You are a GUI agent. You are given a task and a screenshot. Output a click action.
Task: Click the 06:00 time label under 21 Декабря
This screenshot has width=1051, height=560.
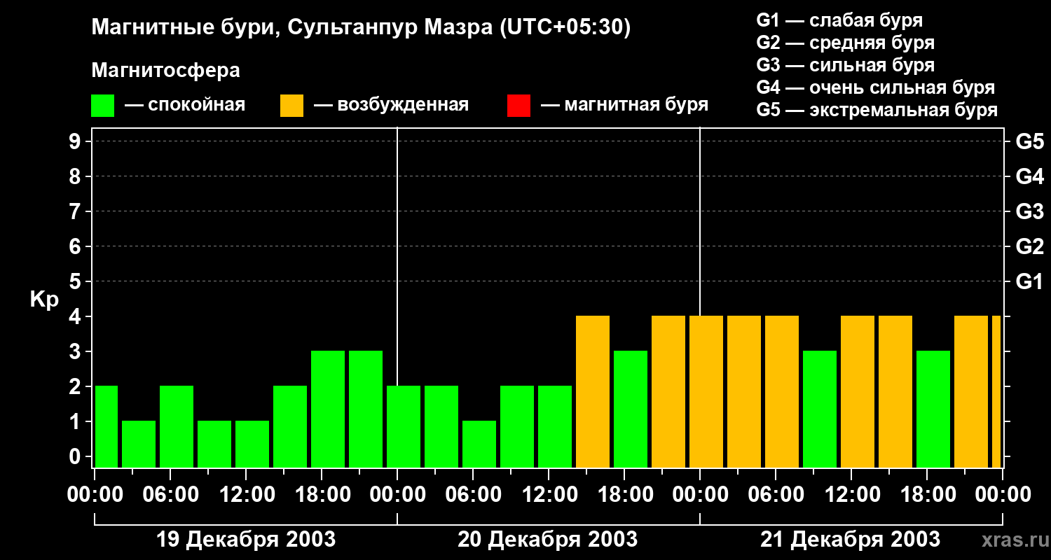coord(776,494)
